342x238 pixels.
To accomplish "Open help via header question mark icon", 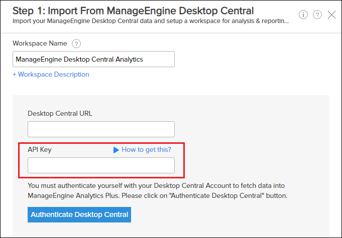I will tap(317, 15).
